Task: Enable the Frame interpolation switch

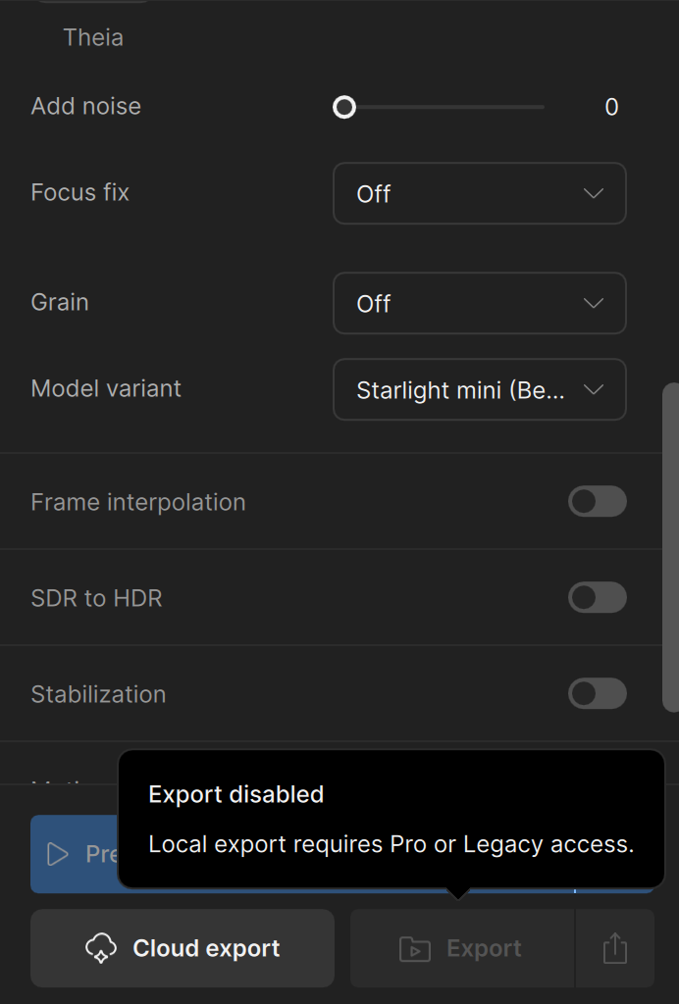Action: point(597,501)
